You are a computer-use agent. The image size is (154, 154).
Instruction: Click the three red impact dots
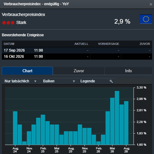click(x=8, y=23)
